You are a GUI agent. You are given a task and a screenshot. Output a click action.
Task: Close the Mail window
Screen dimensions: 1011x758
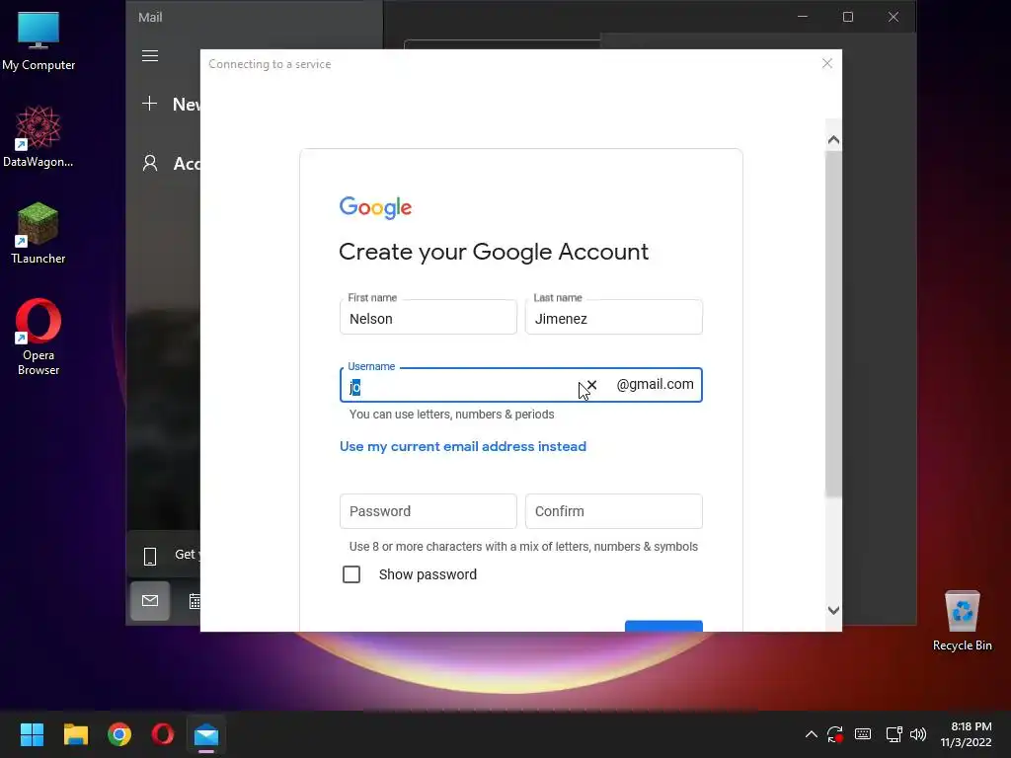point(893,17)
